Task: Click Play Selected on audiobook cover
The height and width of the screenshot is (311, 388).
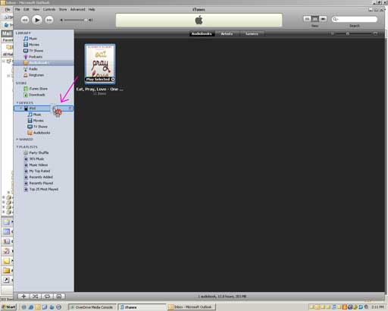Action: (100, 79)
